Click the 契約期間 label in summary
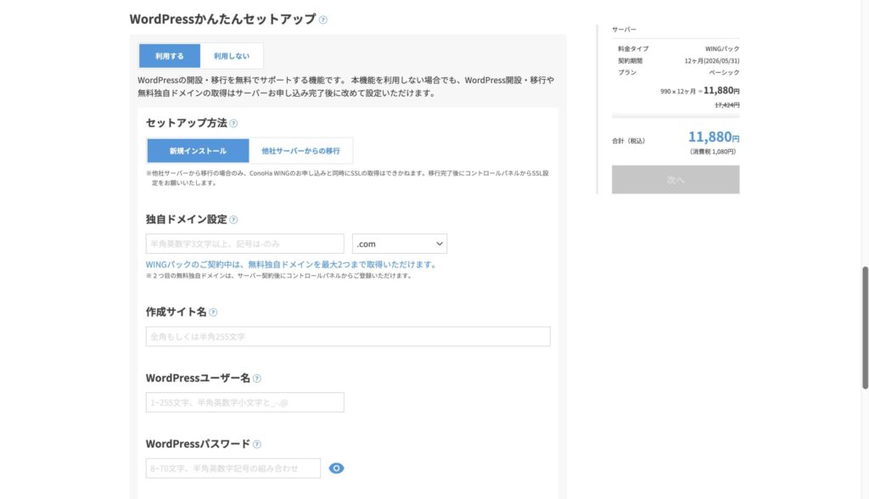 (631, 61)
